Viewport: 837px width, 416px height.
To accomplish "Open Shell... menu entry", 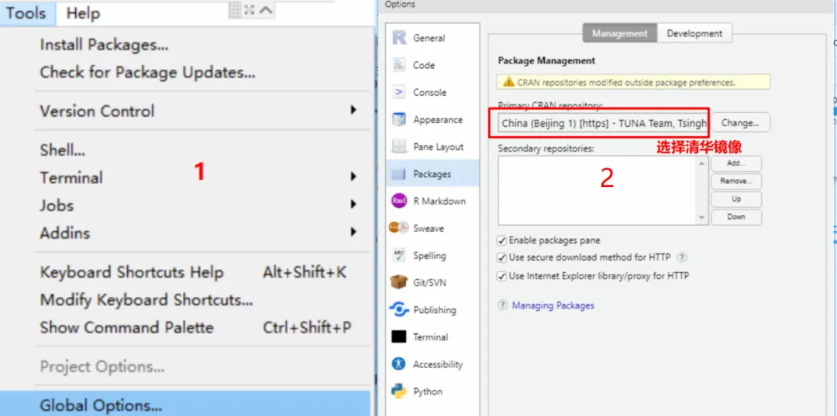I will click(x=63, y=150).
